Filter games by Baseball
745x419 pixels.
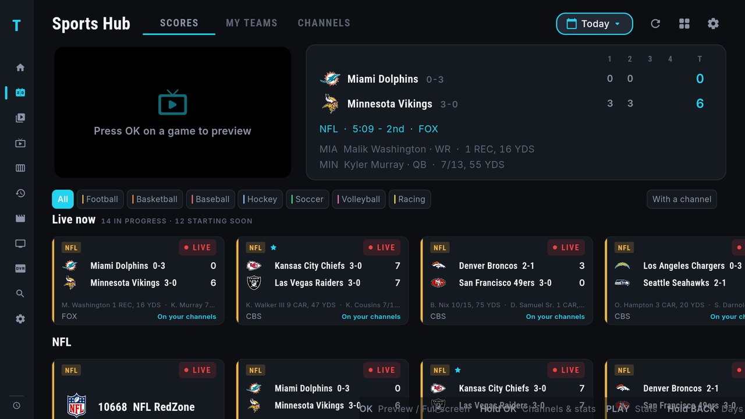pyautogui.click(x=211, y=199)
